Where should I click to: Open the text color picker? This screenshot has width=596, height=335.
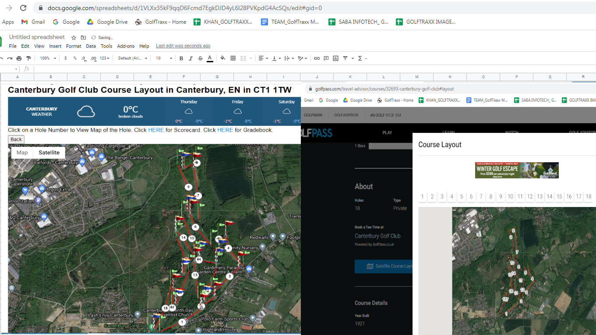click(210, 58)
